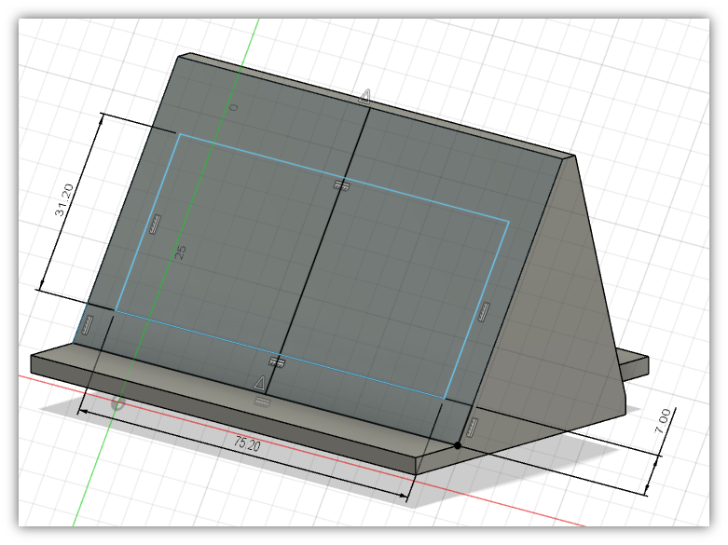Select midpoint triangle constraint on the top body edge
Viewport: 728px width, 545px height.
point(364,96)
